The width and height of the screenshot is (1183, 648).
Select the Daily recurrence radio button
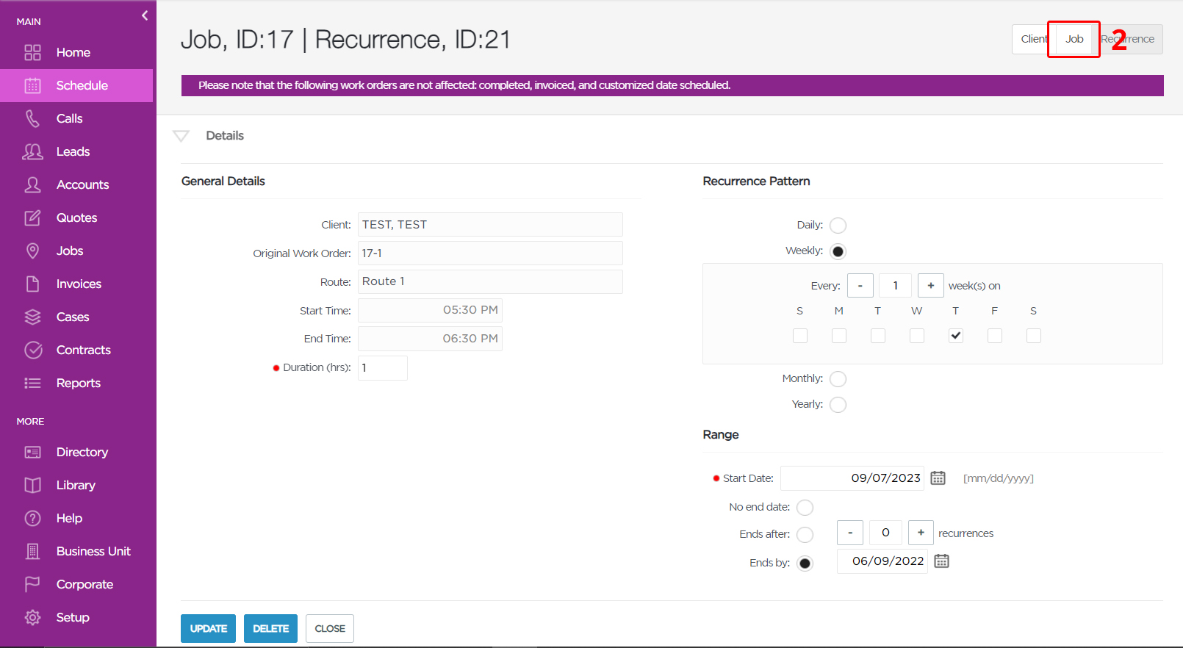pos(838,226)
